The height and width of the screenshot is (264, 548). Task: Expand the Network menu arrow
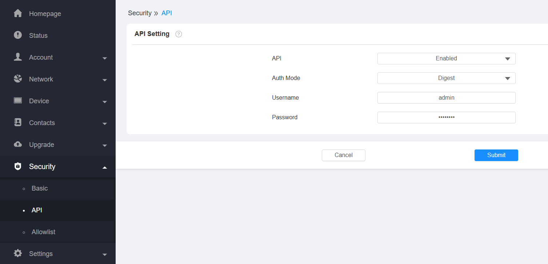point(105,80)
